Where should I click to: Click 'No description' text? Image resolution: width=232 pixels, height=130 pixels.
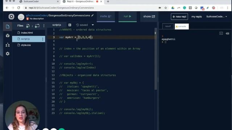tap(37, 19)
